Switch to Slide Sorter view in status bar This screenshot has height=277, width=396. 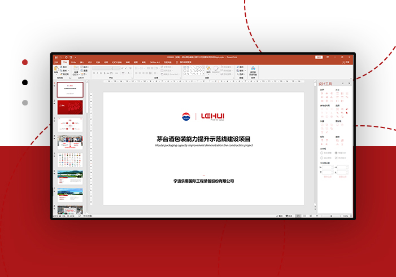(304, 216)
